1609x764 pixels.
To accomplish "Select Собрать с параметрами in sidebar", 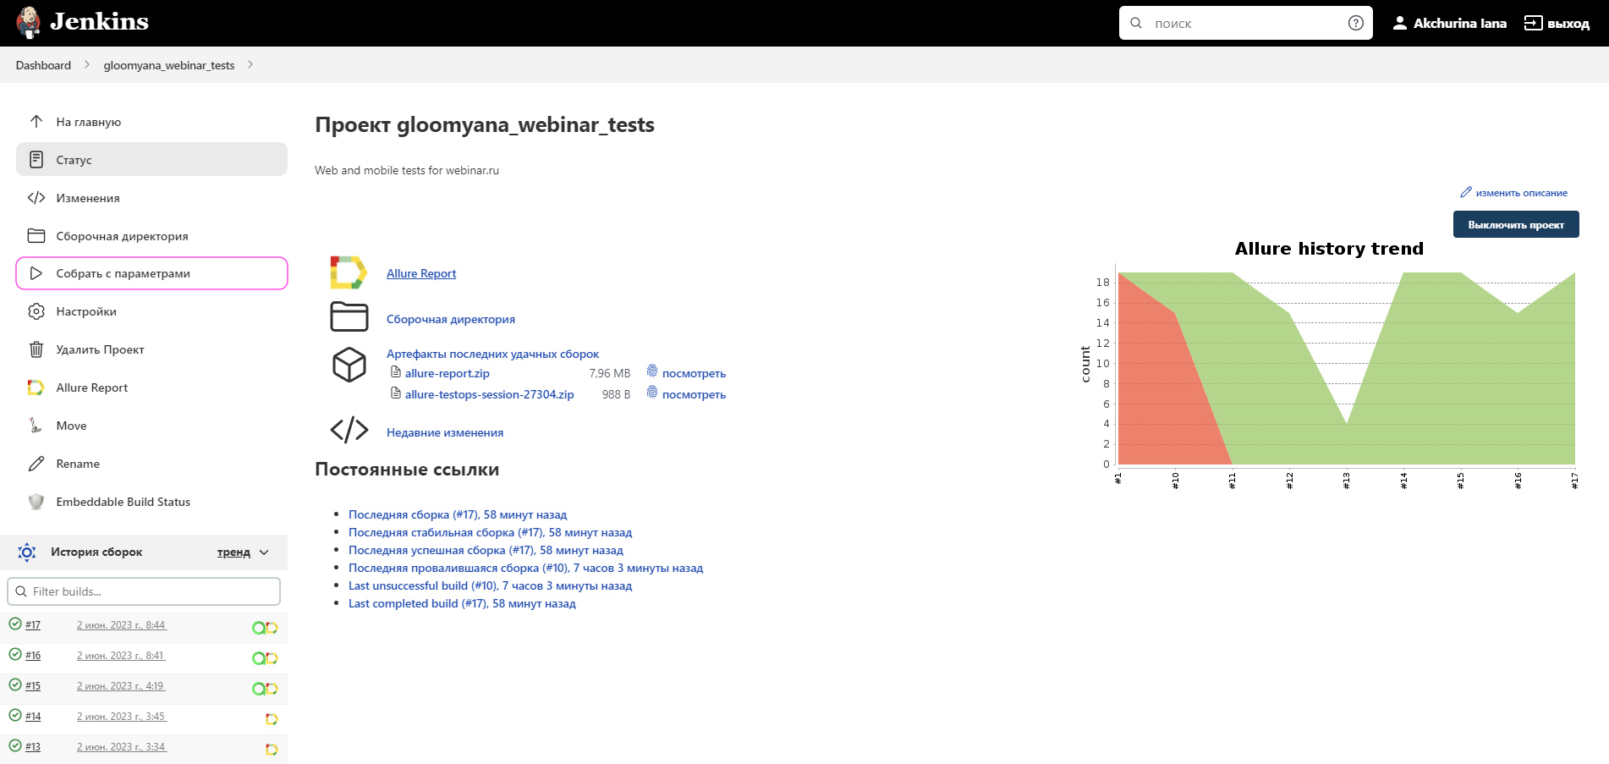I will tap(151, 273).
